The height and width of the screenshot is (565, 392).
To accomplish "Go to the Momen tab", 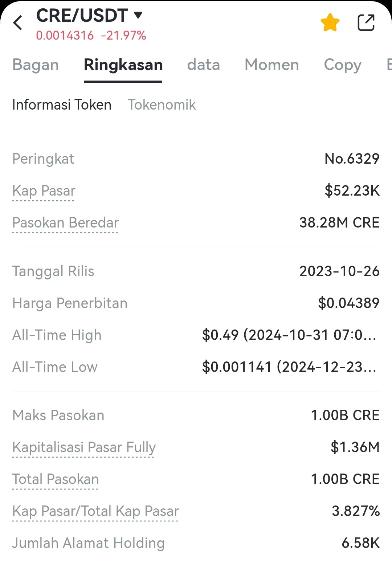I will [x=271, y=65].
